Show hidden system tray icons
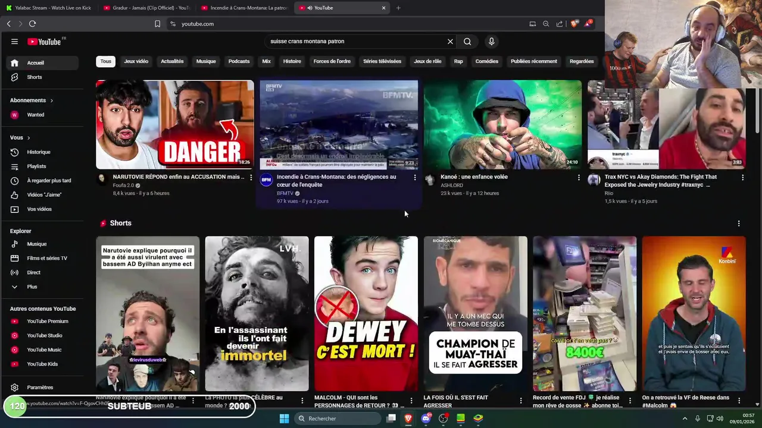This screenshot has width=762, height=428. [685, 418]
